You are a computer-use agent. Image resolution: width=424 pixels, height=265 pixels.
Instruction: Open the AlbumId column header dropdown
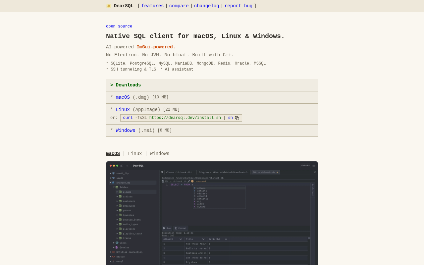[181, 239]
